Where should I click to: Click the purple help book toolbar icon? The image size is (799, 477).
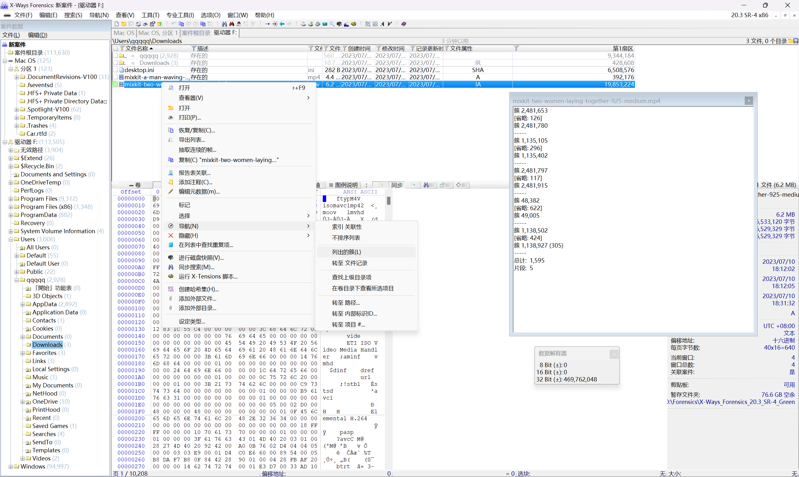(x=404, y=24)
